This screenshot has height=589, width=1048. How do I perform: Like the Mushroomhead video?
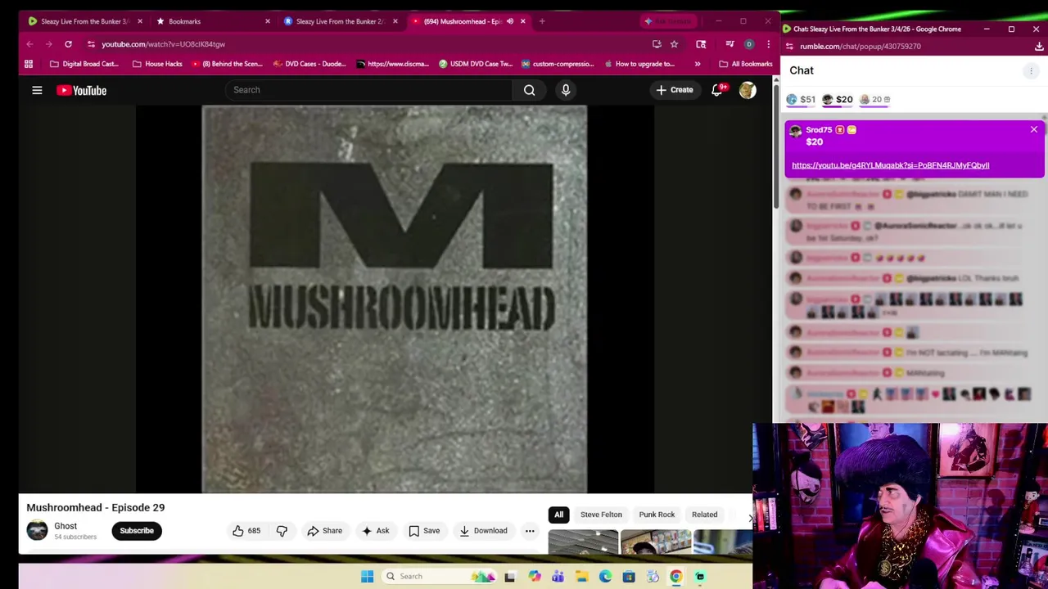pos(246,531)
